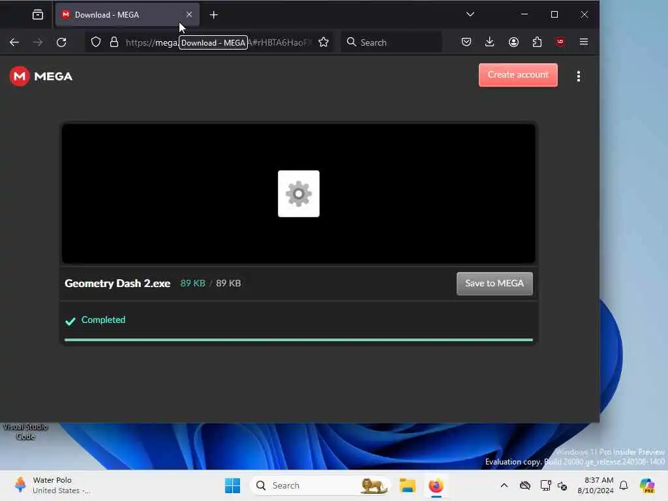
Task: Click Firefox icon in taskbar
Action: pyautogui.click(x=436, y=485)
